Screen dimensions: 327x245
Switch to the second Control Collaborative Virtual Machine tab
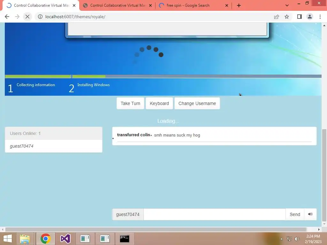117,5
